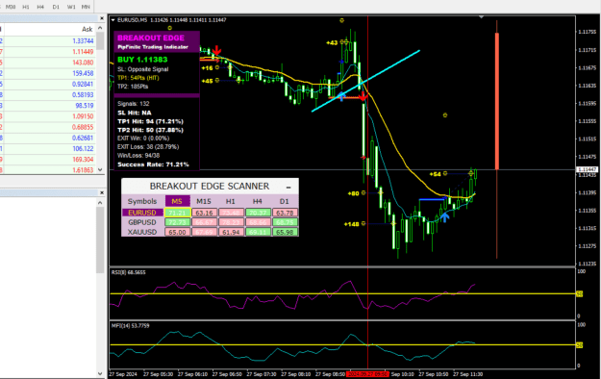Screen dimensions: 601x379
Task: Open GBPUSD M5 cell showing 72.73
Action: click(x=178, y=222)
